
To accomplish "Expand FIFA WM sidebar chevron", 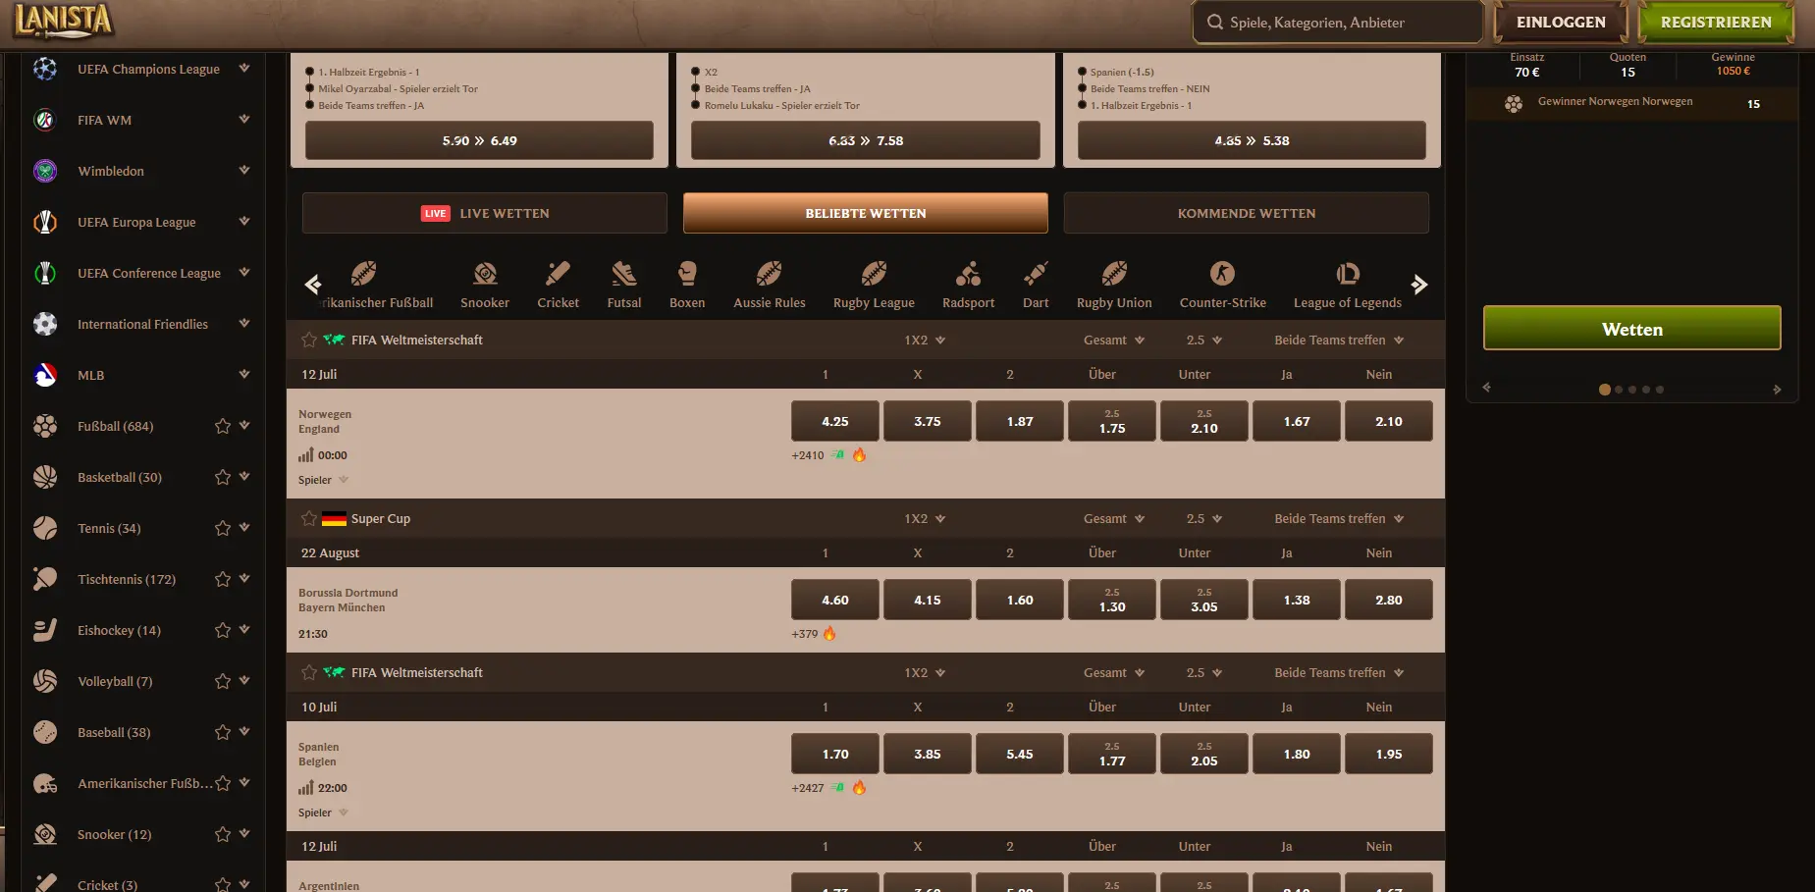I will [244, 120].
